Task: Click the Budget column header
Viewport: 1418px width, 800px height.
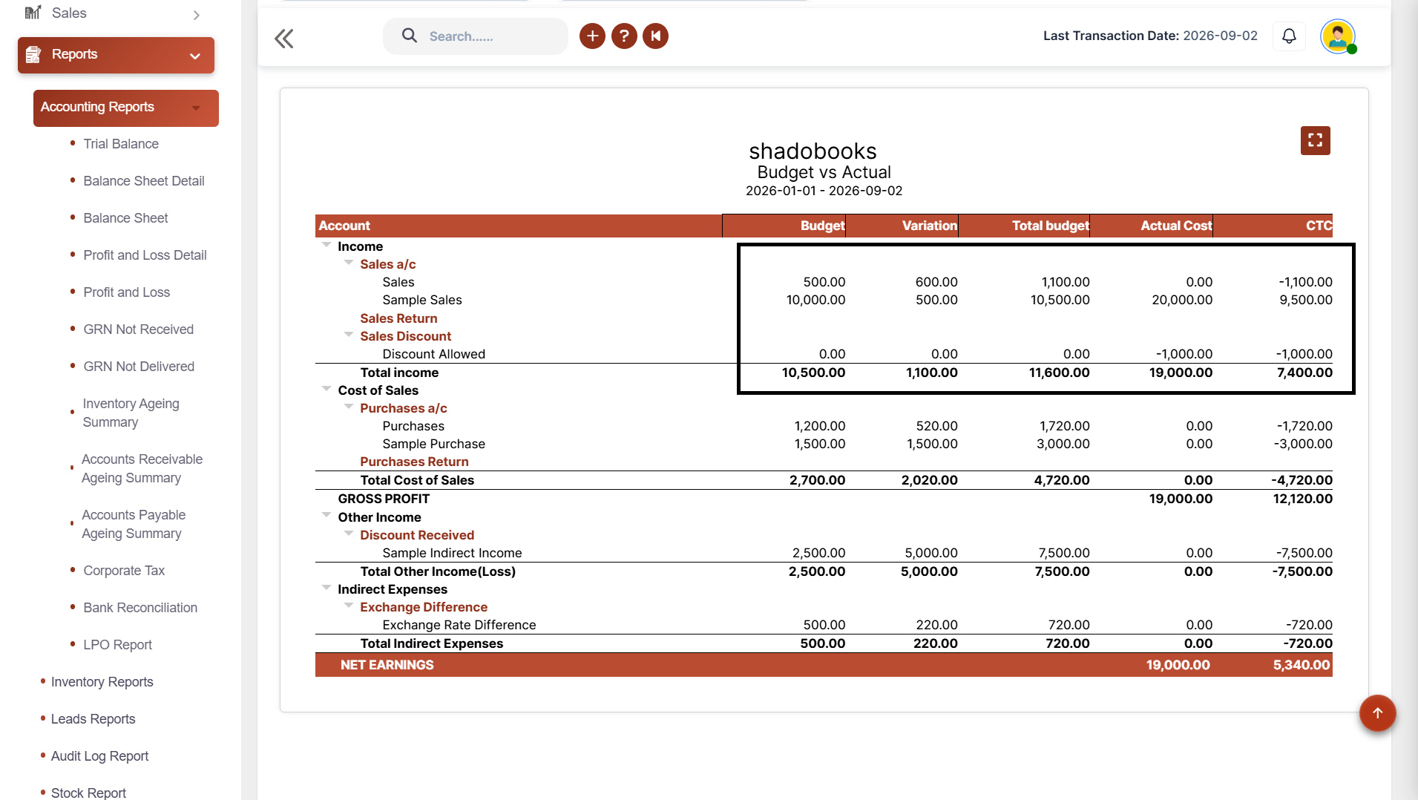Action: click(x=784, y=226)
